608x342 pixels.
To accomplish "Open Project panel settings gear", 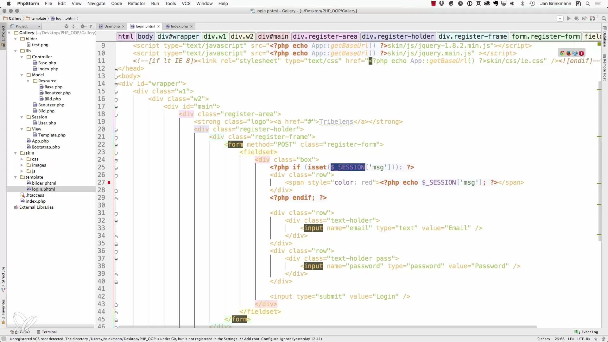I will point(83,26).
